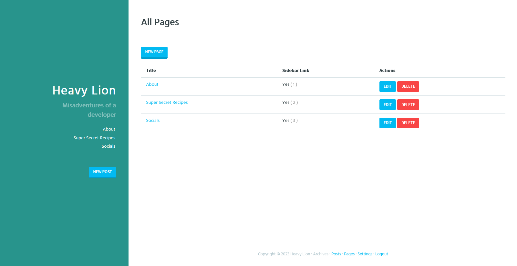This screenshot has width=517, height=266.
Task: Log out using the footer link
Action: [381, 254]
